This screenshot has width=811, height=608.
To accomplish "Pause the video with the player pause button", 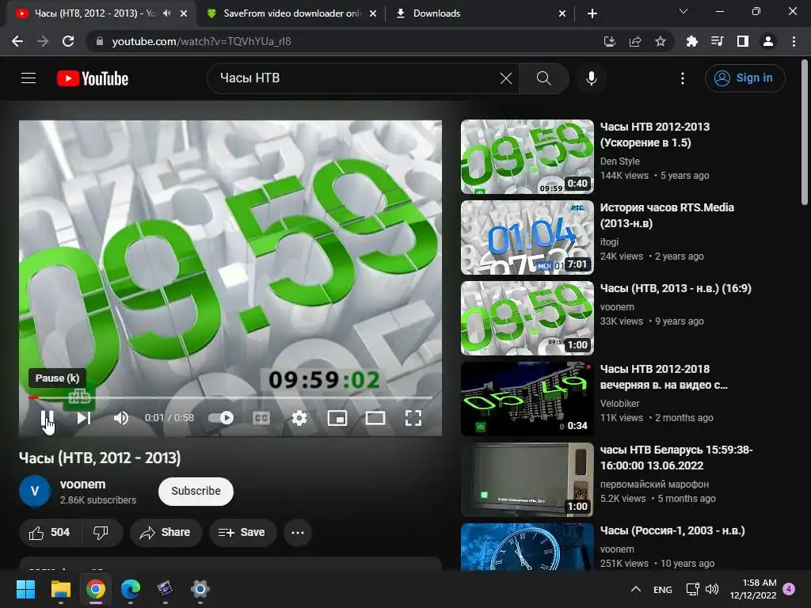I will [x=47, y=418].
